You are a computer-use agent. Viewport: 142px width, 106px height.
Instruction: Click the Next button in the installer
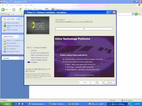(96, 82)
